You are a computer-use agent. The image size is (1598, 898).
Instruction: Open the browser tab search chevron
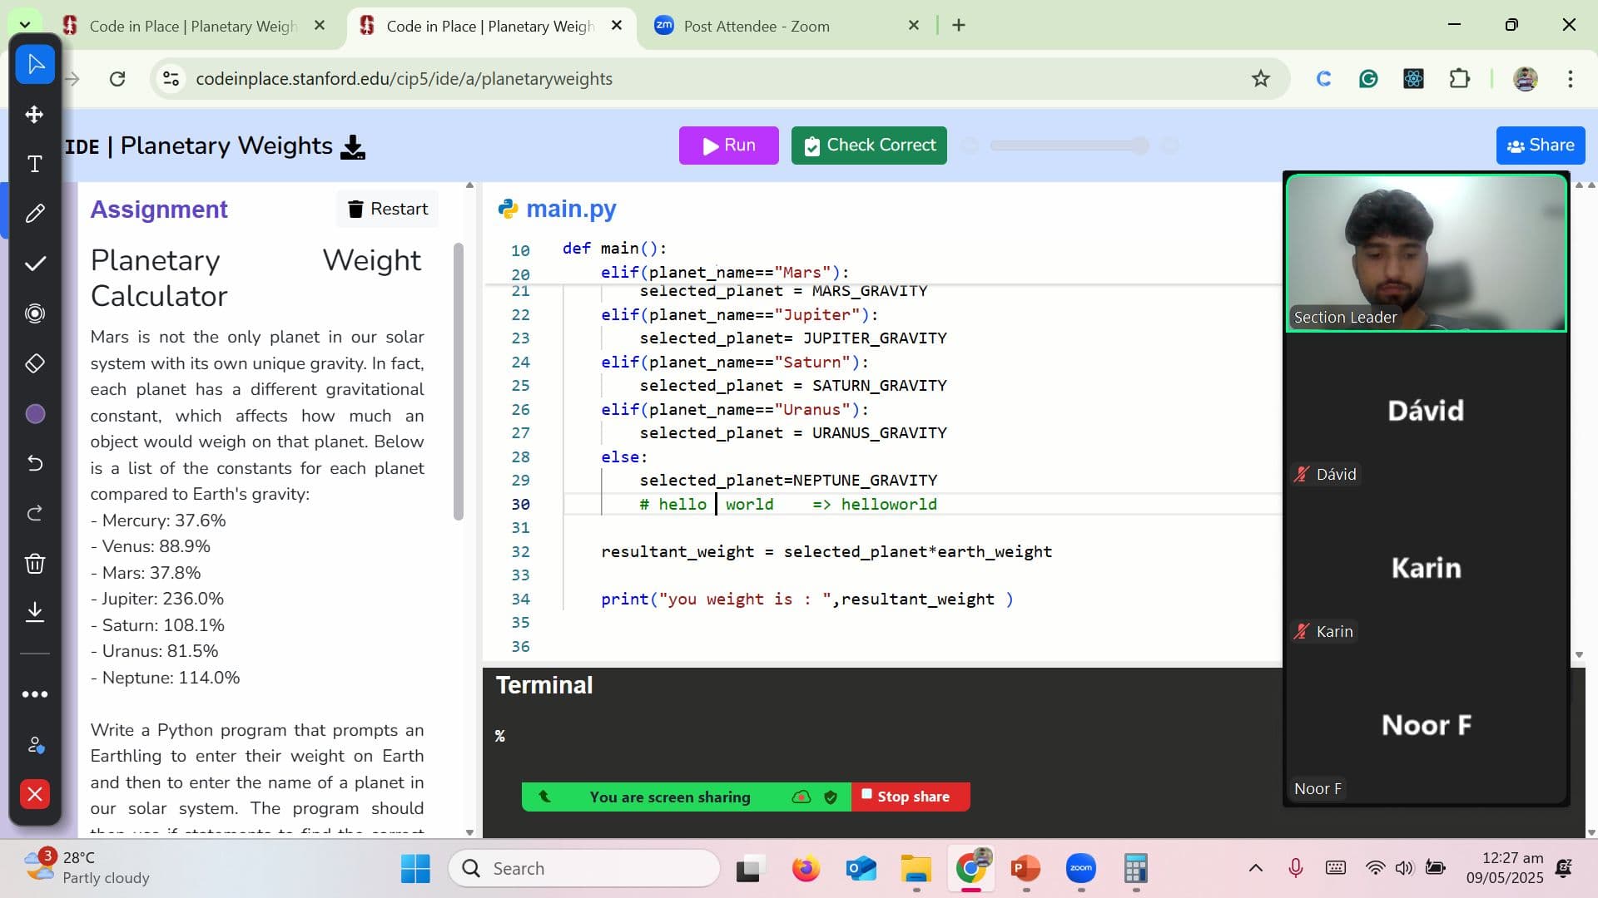click(25, 24)
